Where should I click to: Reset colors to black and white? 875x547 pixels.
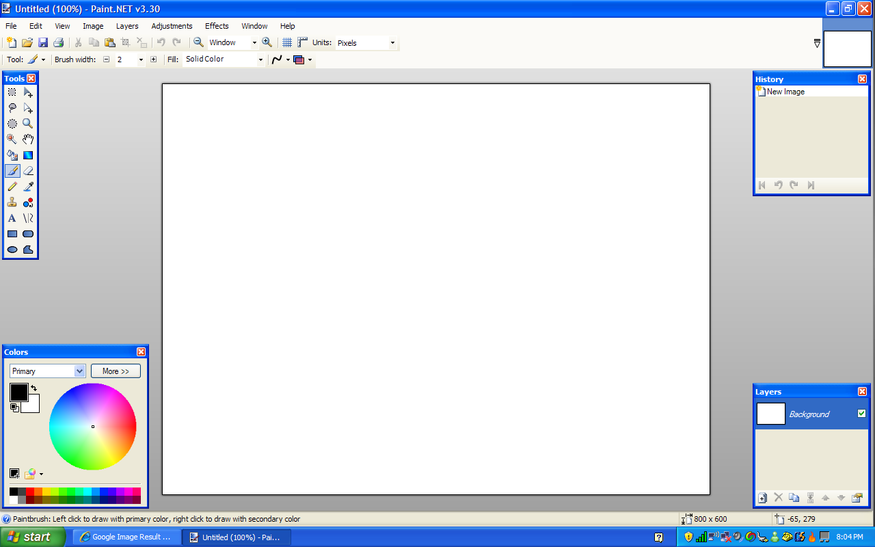14,408
